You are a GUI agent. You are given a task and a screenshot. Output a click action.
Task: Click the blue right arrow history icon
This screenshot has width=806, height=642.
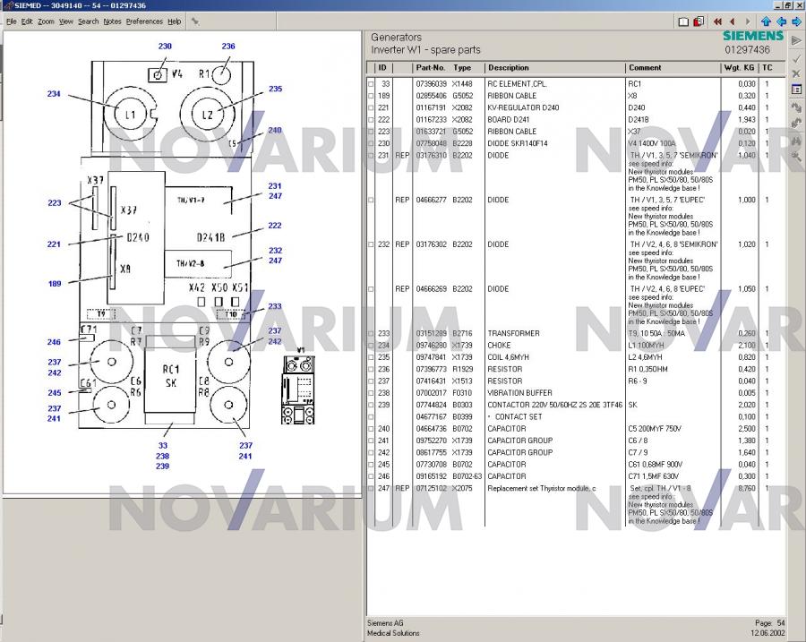click(796, 21)
